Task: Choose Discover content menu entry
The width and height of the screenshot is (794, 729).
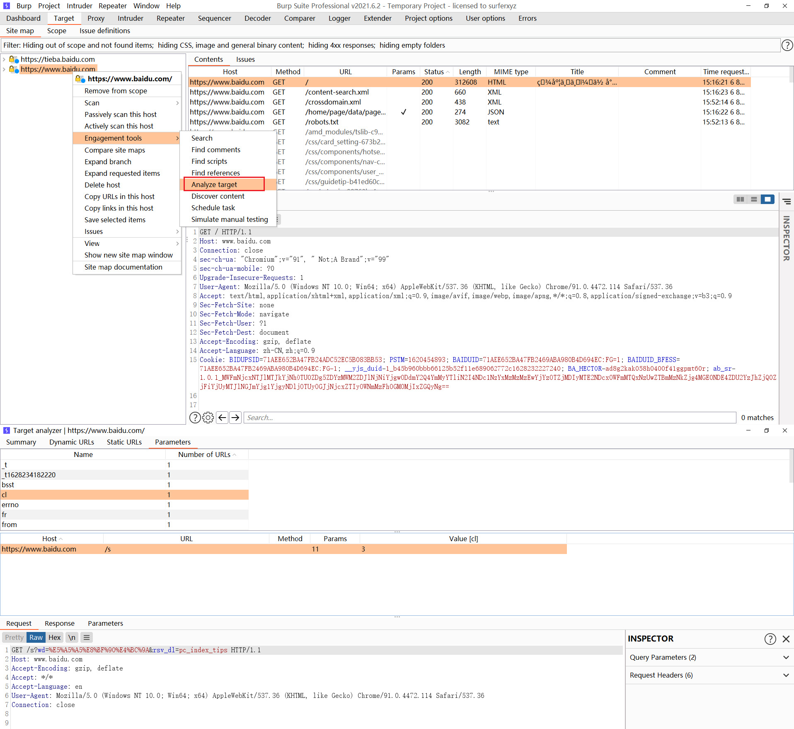Action: [x=228, y=196]
